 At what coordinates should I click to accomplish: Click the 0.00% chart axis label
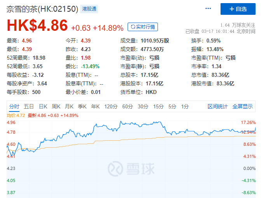249,168
